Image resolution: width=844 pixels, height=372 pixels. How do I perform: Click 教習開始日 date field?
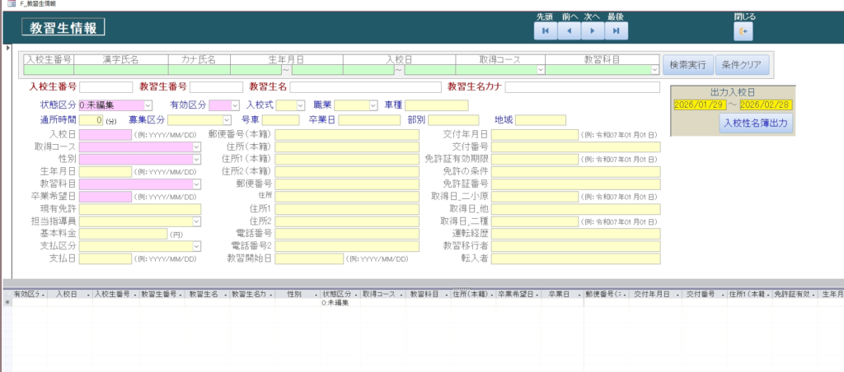pyautogui.click(x=309, y=258)
